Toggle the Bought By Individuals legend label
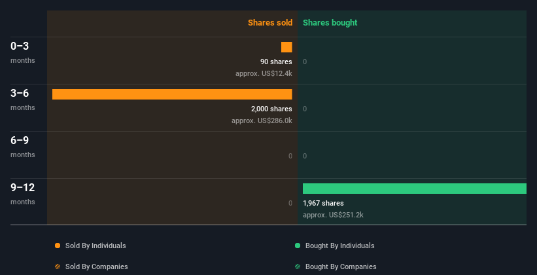This screenshot has width=537, height=275. tap(340, 246)
